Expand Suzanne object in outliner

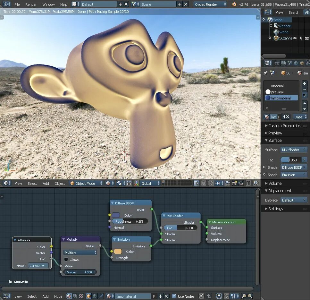pos(270,38)
